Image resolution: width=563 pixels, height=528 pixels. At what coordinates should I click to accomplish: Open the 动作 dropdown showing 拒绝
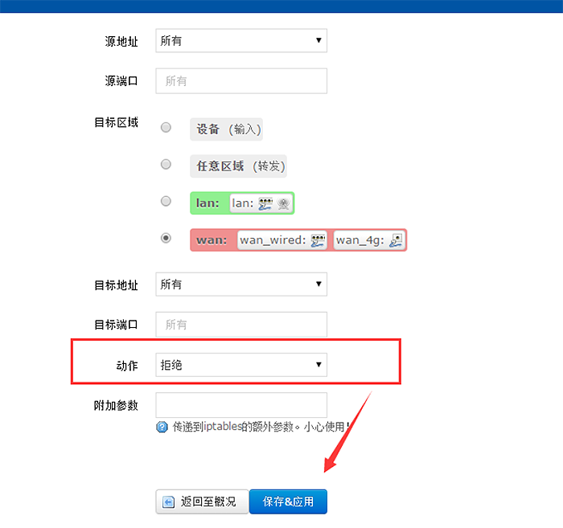pos(241,365)
